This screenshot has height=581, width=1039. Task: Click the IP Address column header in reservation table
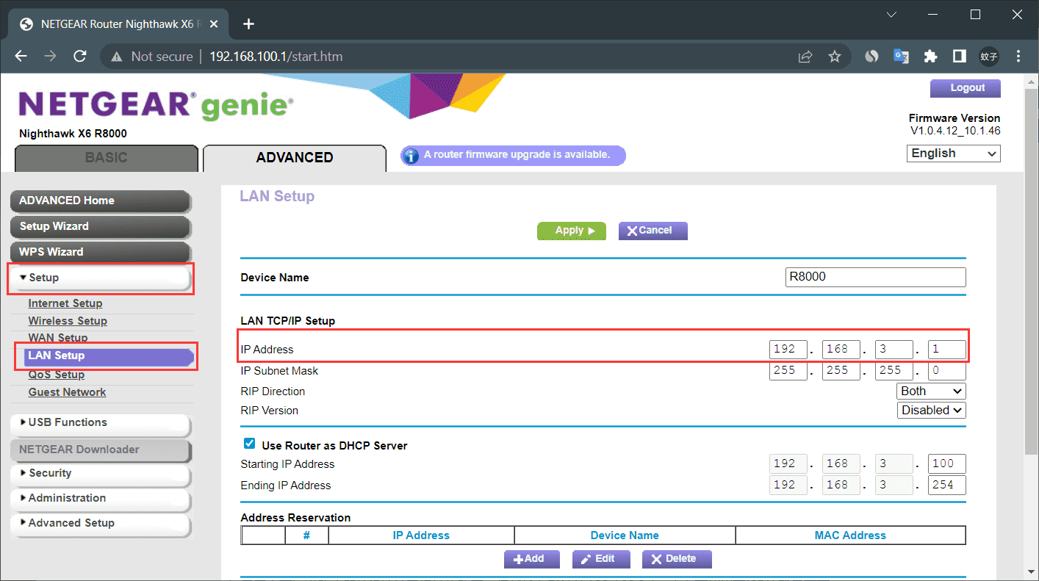pyautogui.click(x=421, y=535)
